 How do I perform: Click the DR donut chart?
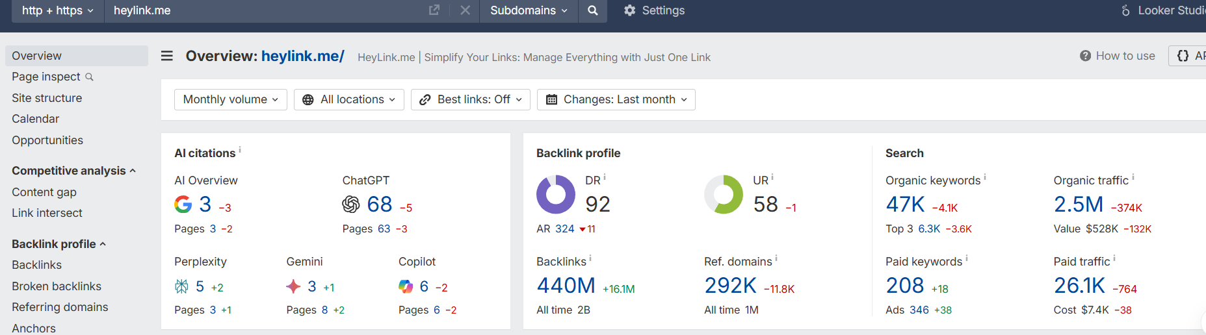click(x=556, y=194)
